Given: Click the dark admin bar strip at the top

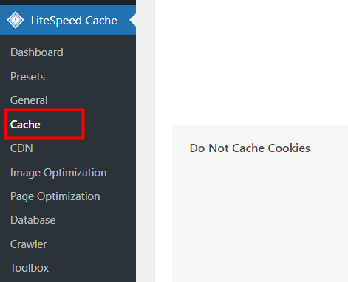Looking at the screenshot, I should pos(68,2).
